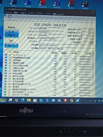
Task: Click the NAND writes value 64 GB
Action: point(88,36)
